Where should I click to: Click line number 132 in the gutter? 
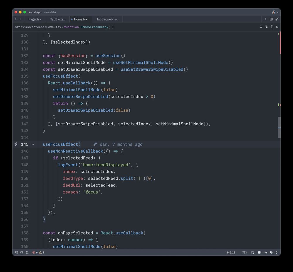click(x=25, y=56)
